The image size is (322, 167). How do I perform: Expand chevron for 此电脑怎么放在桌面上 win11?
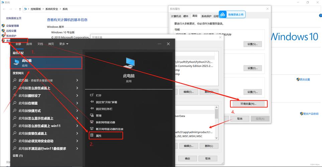(77, 126)
